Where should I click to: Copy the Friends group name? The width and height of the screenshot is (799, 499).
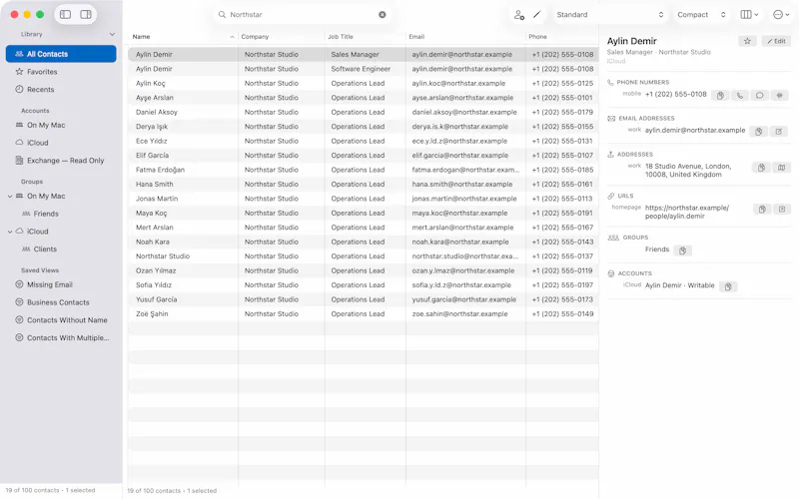pos(682,250)
